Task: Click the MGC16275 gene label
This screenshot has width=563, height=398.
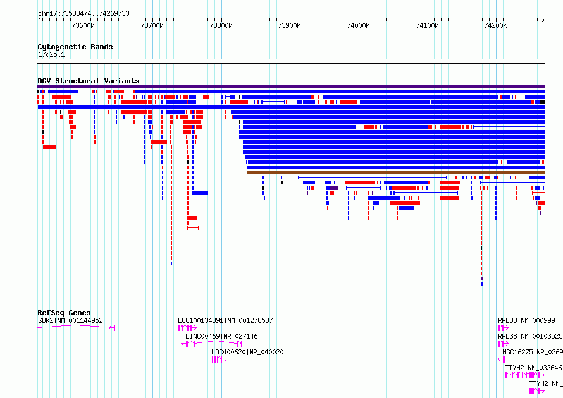Action: click(533, 352)
